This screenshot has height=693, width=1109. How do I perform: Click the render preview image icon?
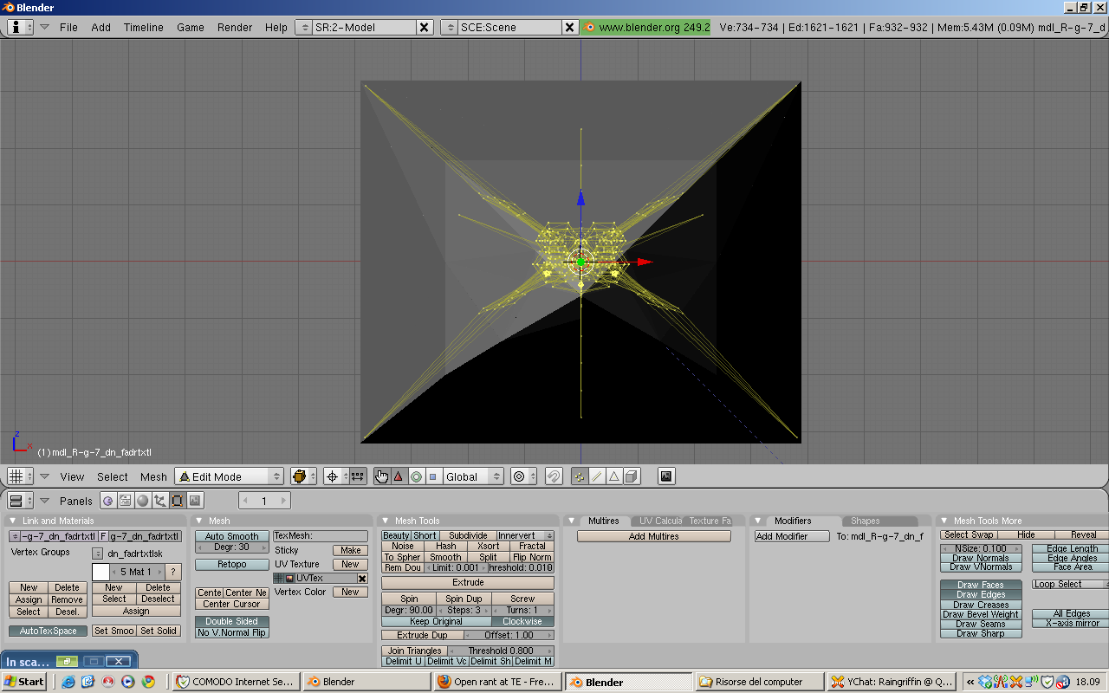click(666, 476)
